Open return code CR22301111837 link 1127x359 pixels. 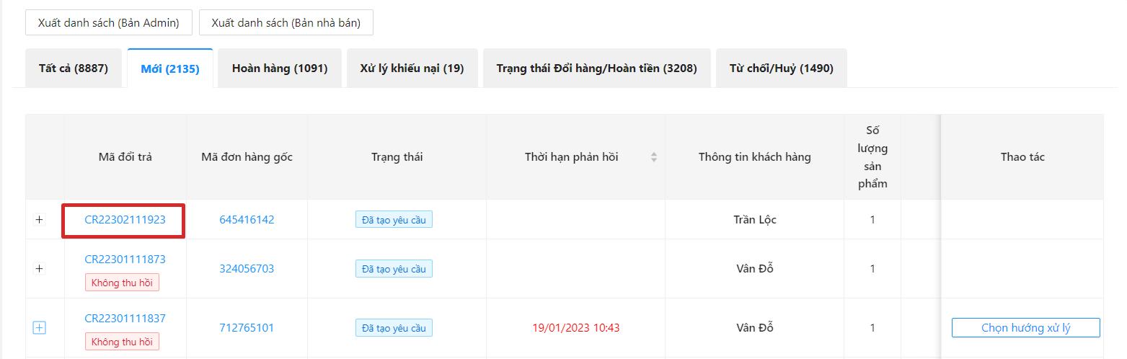(125, 318)
